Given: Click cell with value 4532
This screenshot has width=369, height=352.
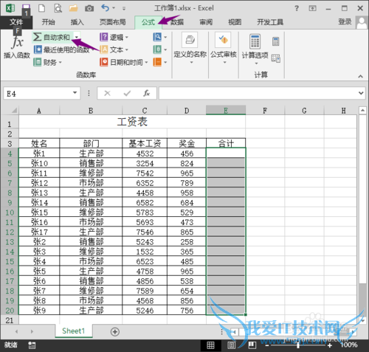Looking at the screenshot, I should click(145, 153).
